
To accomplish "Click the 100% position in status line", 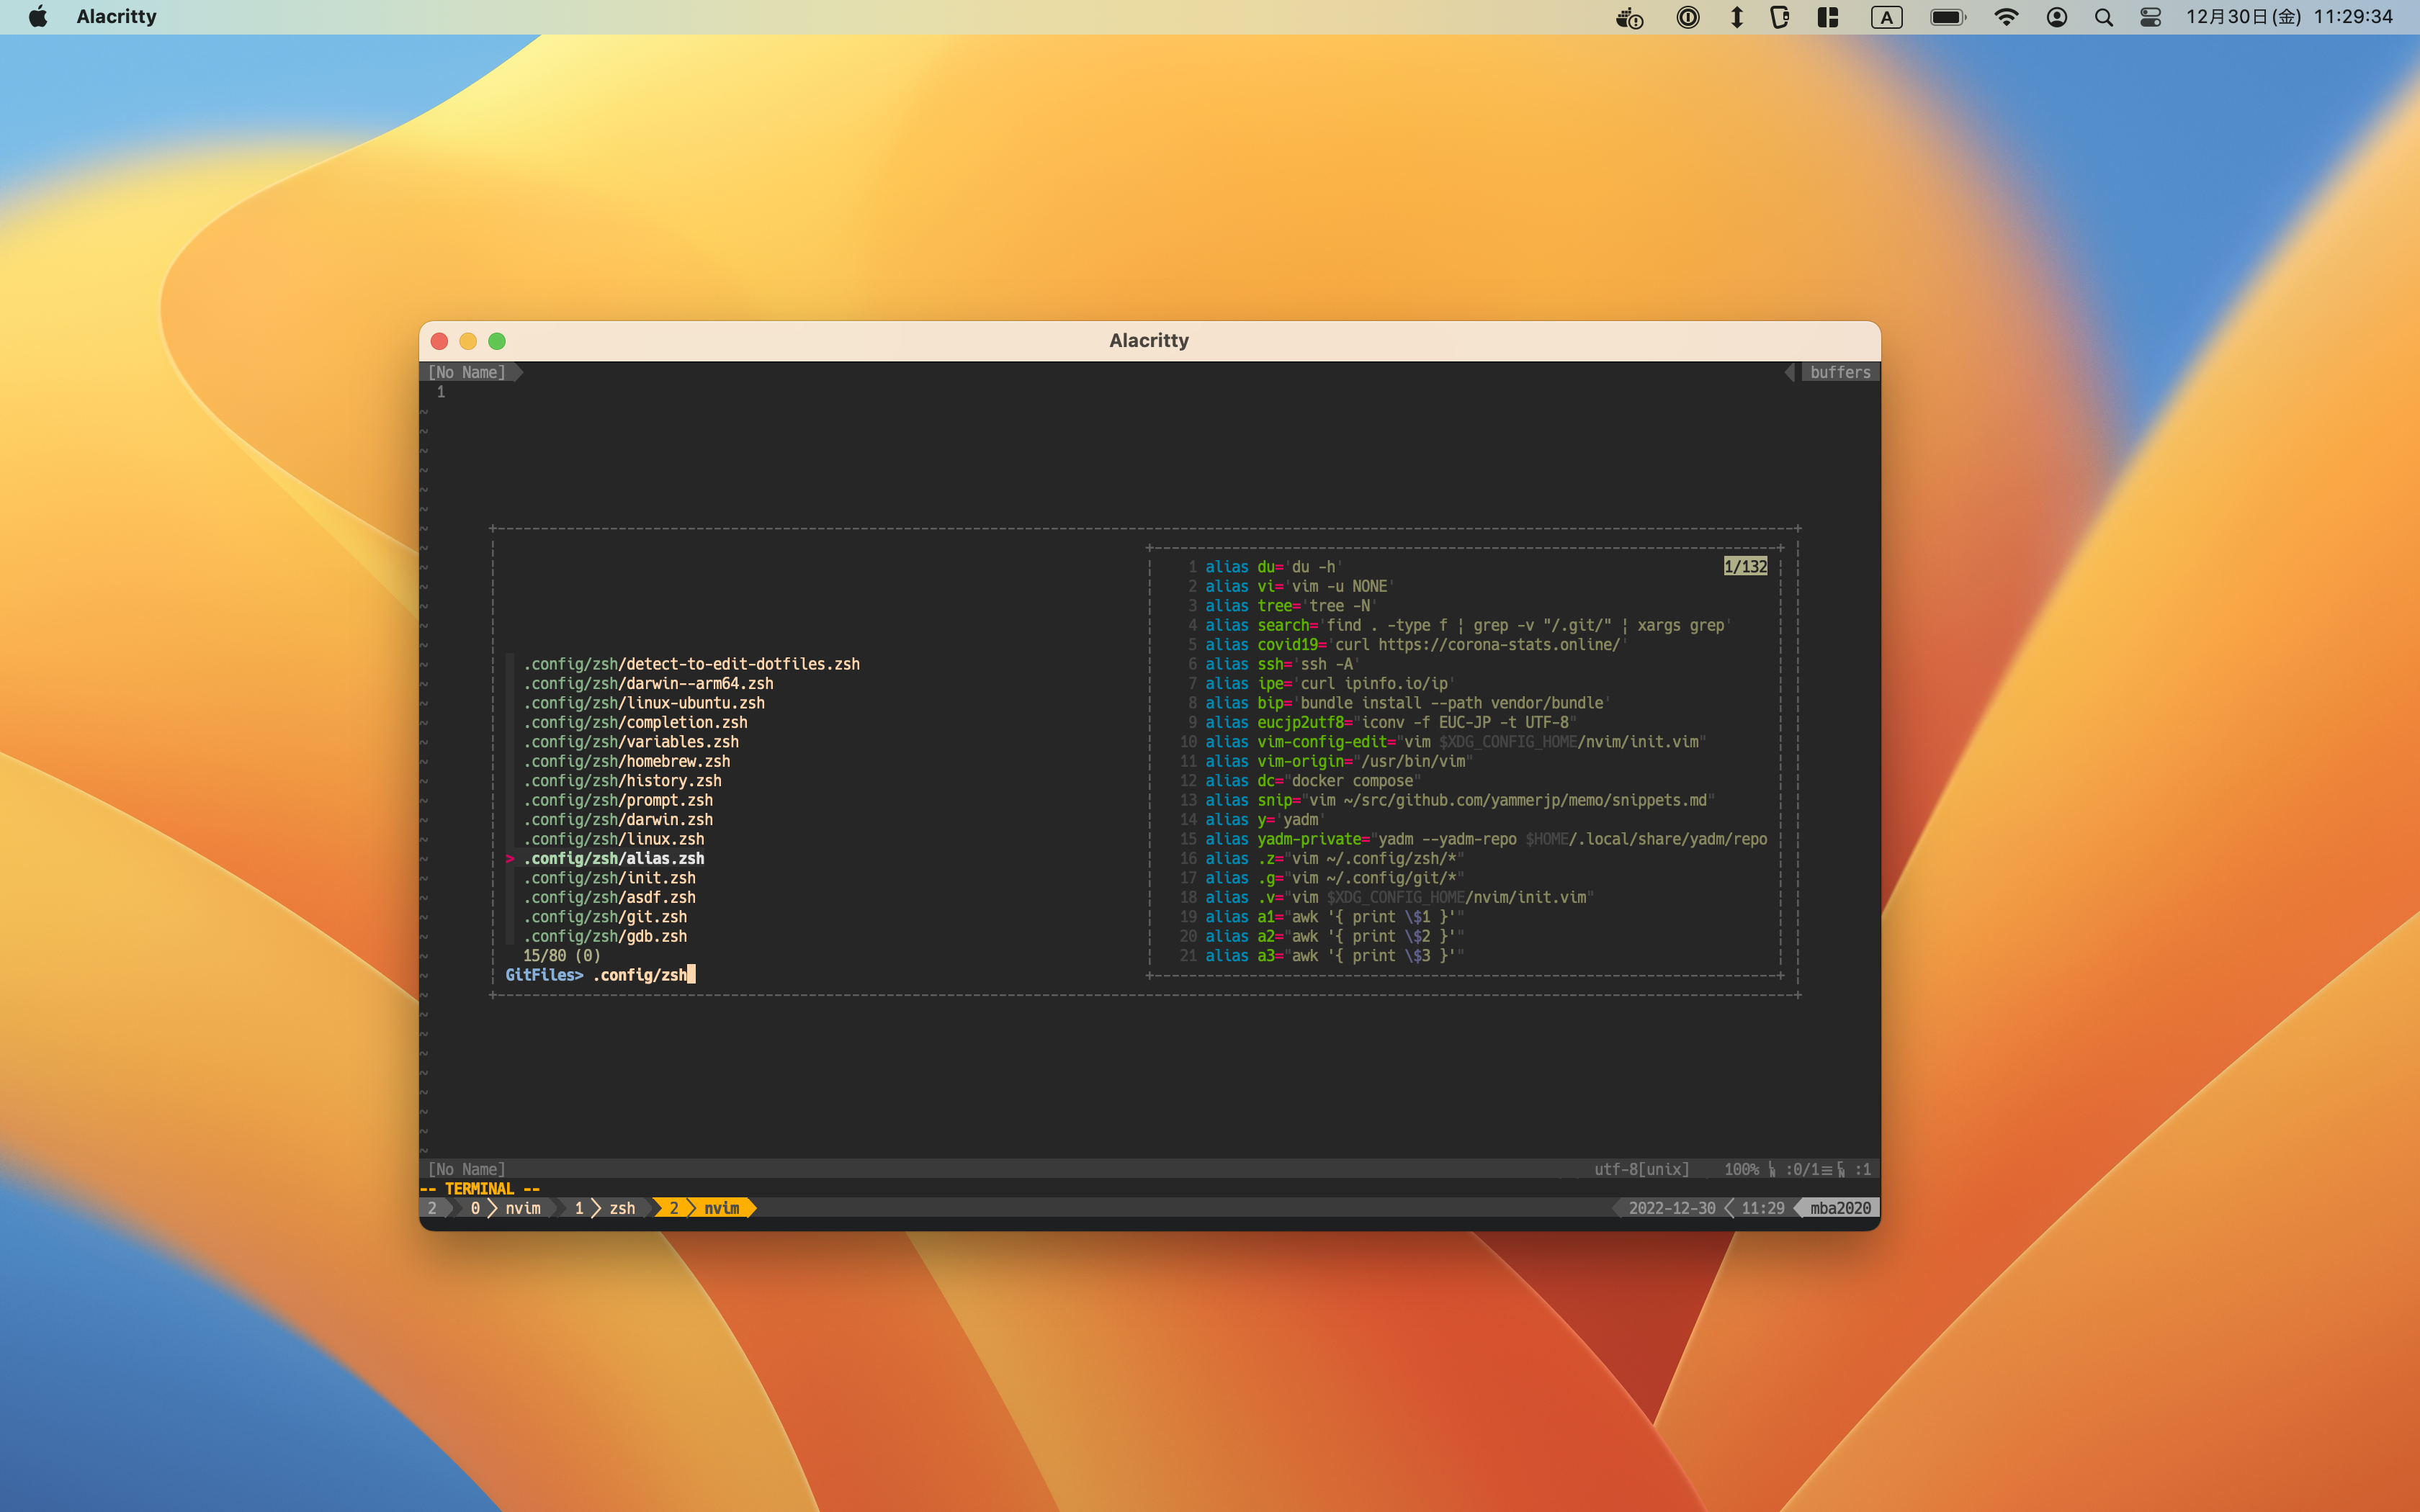I will [x=1741, y=1169].
